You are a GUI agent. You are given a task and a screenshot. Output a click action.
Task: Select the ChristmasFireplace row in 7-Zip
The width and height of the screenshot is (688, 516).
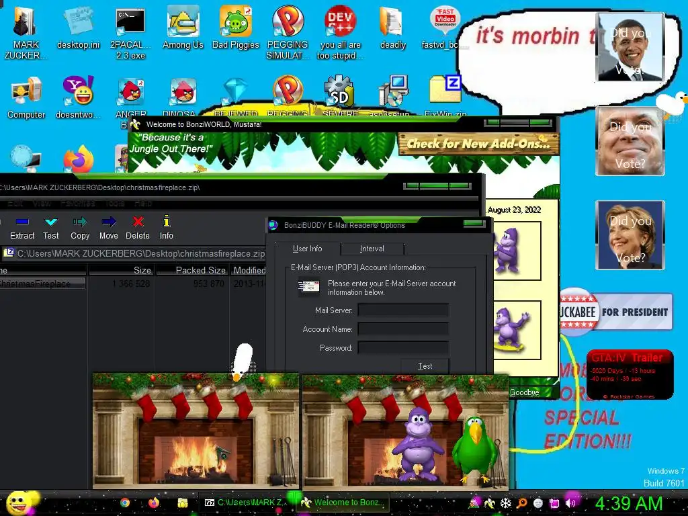point(132,284)
